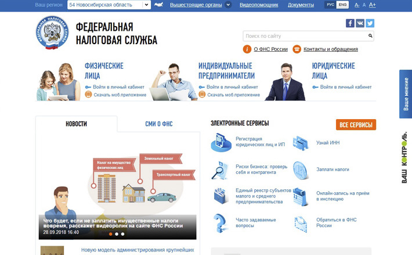Open the Ваш контроль side banner

(404, 157)
